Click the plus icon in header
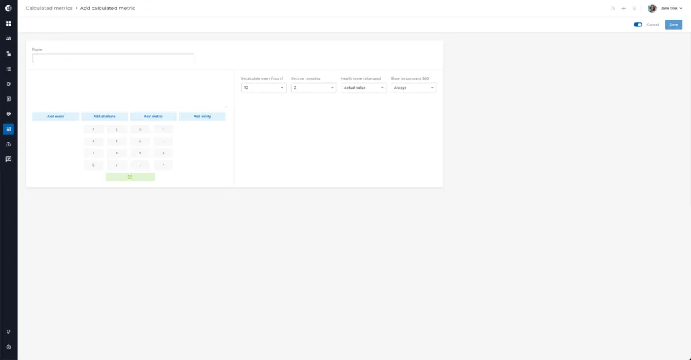Image resolution: width=691 pixels, height=360 pixels. 624,8
